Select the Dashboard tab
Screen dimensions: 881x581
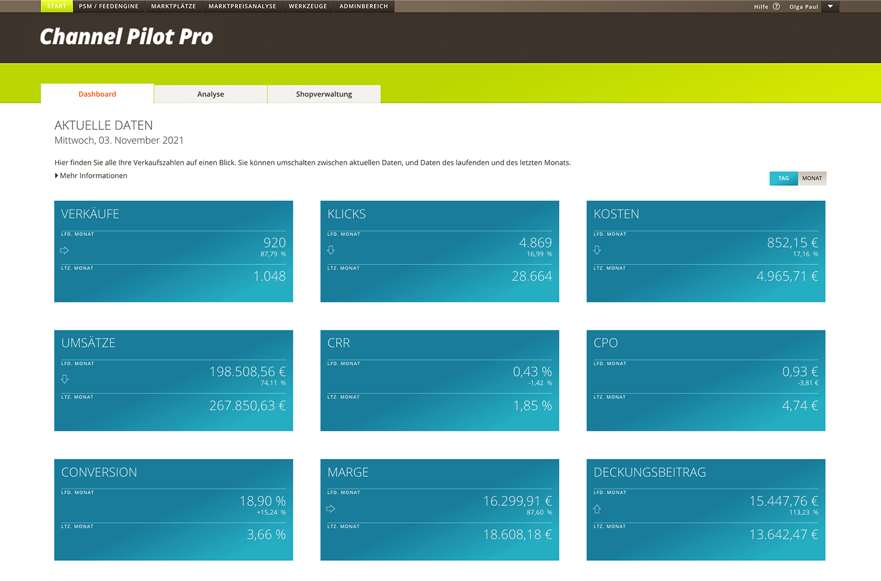point(98,94)
